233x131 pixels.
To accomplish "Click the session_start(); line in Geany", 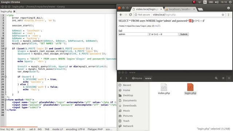I will [x=23, y=25].
